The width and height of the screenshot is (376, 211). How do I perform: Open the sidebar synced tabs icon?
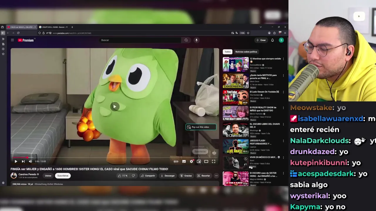point(3,44)
